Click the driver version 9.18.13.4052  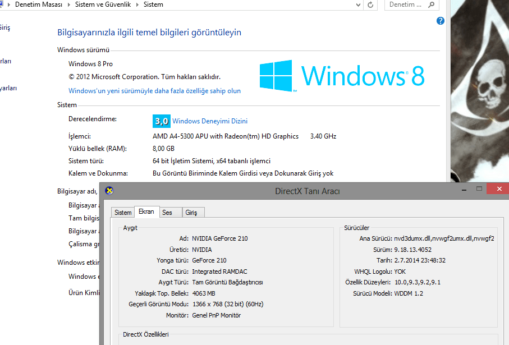coord(413,250)
